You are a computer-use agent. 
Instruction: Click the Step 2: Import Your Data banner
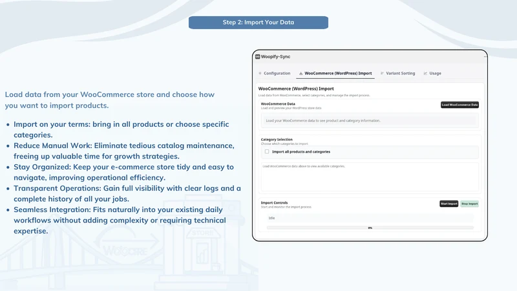pyautogui.click(x=258, y=23)
